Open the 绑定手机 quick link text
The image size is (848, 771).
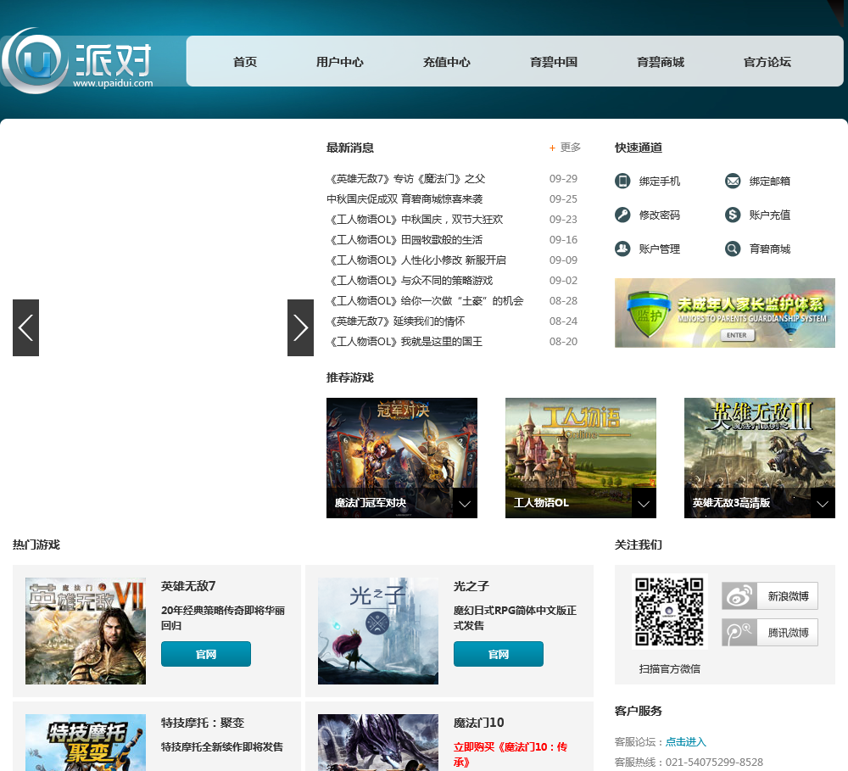pos(660,182)
